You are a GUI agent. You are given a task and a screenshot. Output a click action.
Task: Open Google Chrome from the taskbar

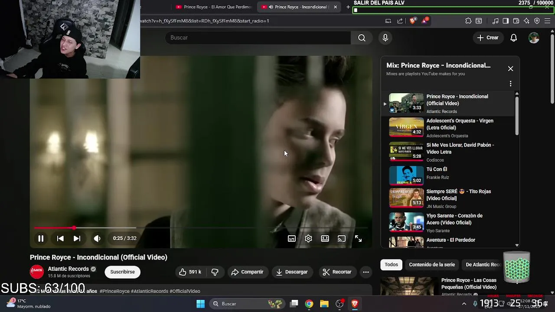[x=309, y=304]
